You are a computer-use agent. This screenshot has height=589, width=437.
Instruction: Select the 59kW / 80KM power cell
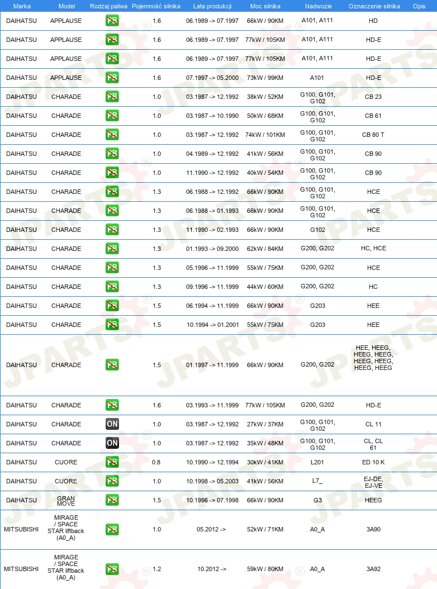[265, 569]
